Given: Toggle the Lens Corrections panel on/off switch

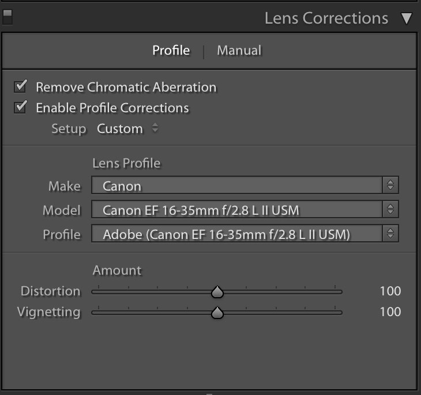Looking at the screenshot, I should [7, 17].
